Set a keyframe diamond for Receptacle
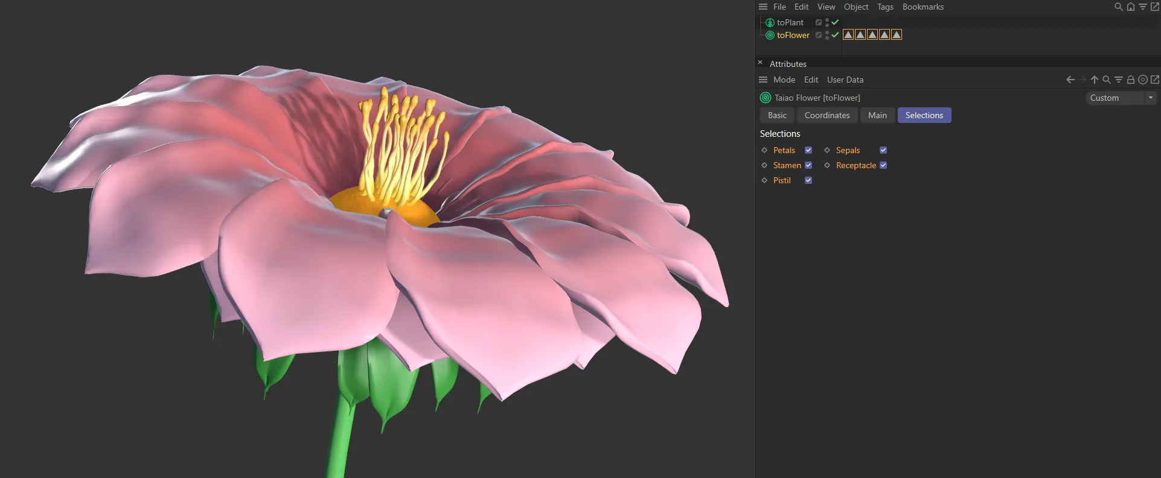Image resolution: width=1161 pixels, height=478 pixels. pyautogui.click(x=827, y=165)
